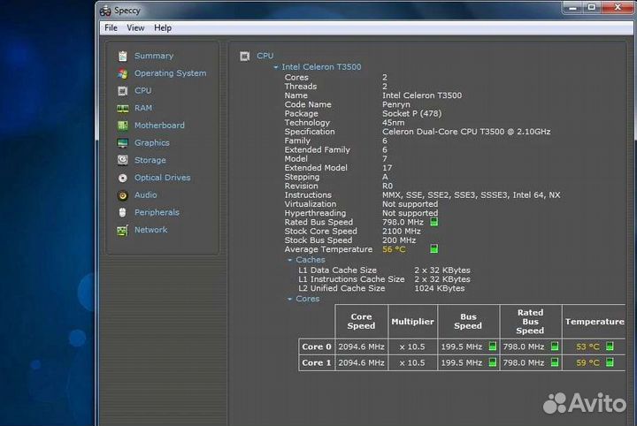Click the RAM module icon
This screenshot has width=637, height=426.
tap(123, 109)
